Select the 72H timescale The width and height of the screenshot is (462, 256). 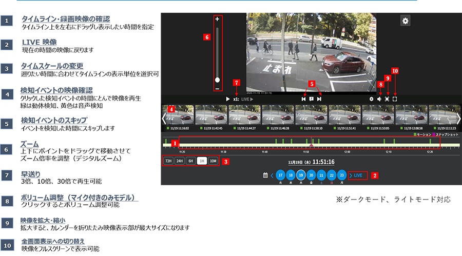pos(168,161)
